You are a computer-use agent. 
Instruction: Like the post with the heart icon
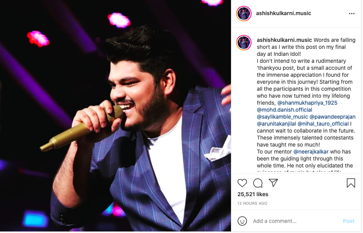(x=242, y=183)
